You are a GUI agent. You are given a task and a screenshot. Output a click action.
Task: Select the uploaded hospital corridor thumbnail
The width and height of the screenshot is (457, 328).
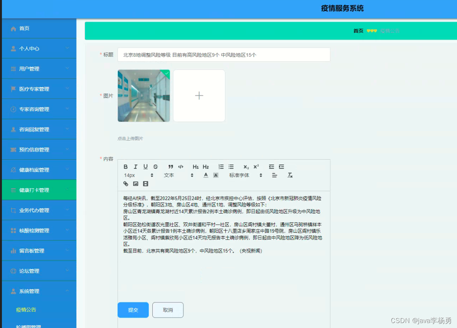[144, 96]
